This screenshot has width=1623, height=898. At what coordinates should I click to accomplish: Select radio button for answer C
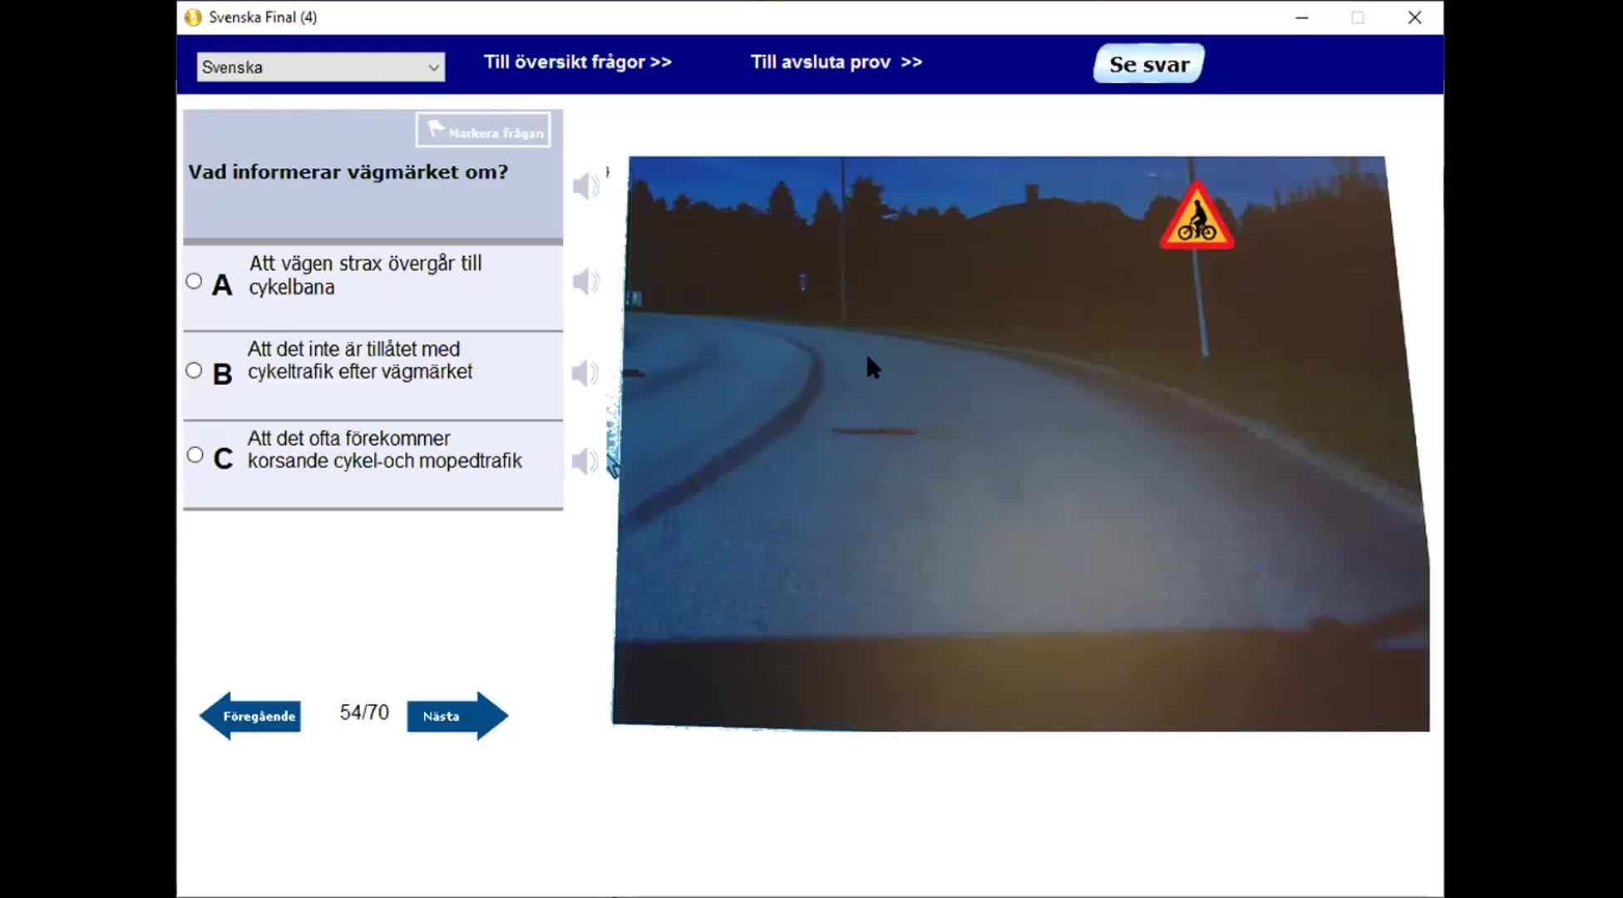click(195, 455)
